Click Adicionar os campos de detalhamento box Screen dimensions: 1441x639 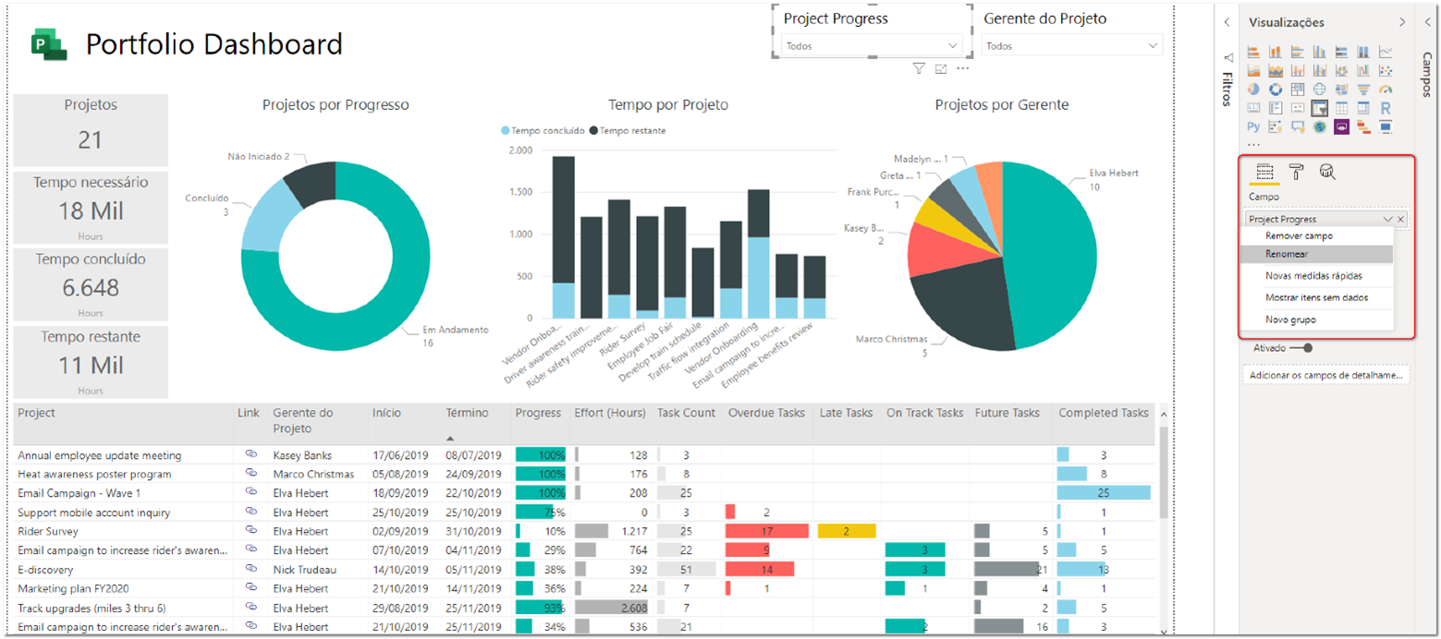(x=1326, y=375)
